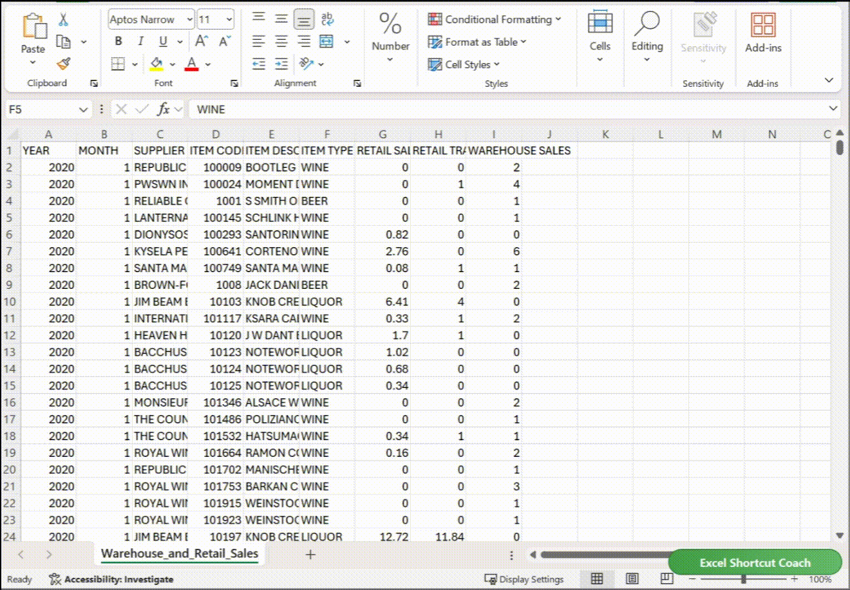Align text to the right
850x590 pixels.
tap(304, 42)
